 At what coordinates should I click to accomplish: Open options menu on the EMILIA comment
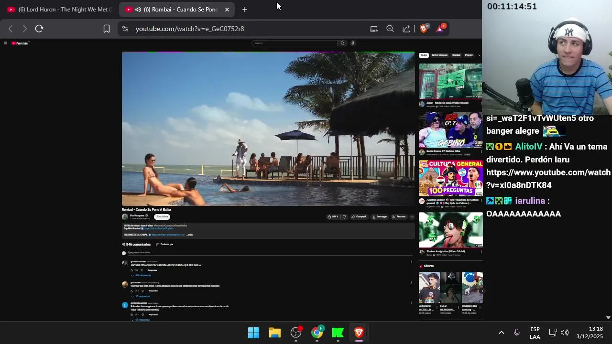click(412, 261)
